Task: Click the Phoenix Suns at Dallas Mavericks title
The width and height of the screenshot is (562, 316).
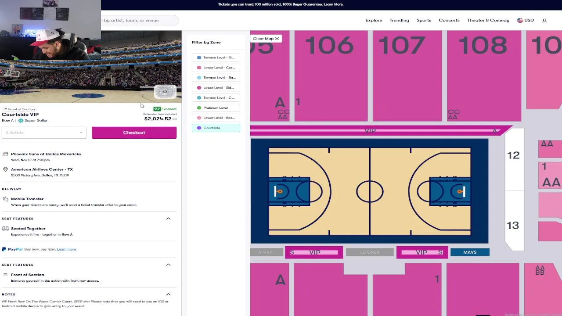Action: click(46, 154)
